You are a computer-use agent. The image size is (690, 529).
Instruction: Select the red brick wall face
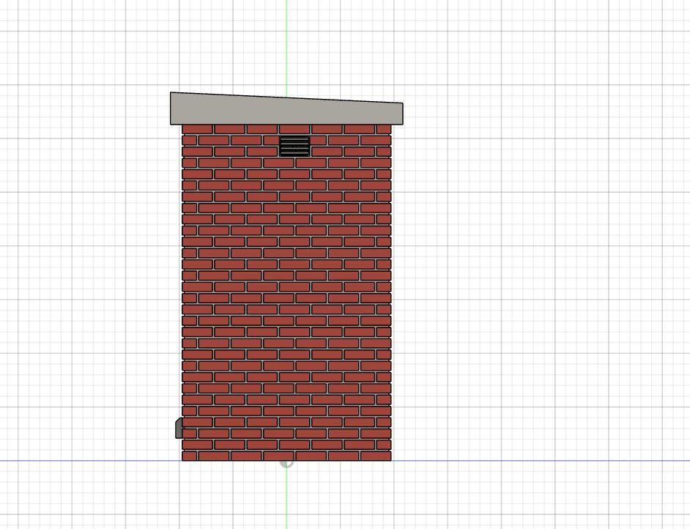coord(286,292)
